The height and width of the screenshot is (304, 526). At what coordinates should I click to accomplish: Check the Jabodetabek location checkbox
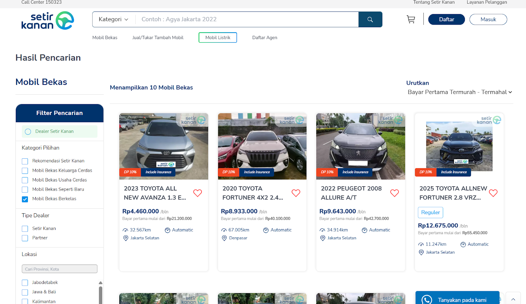coord(25,283)
